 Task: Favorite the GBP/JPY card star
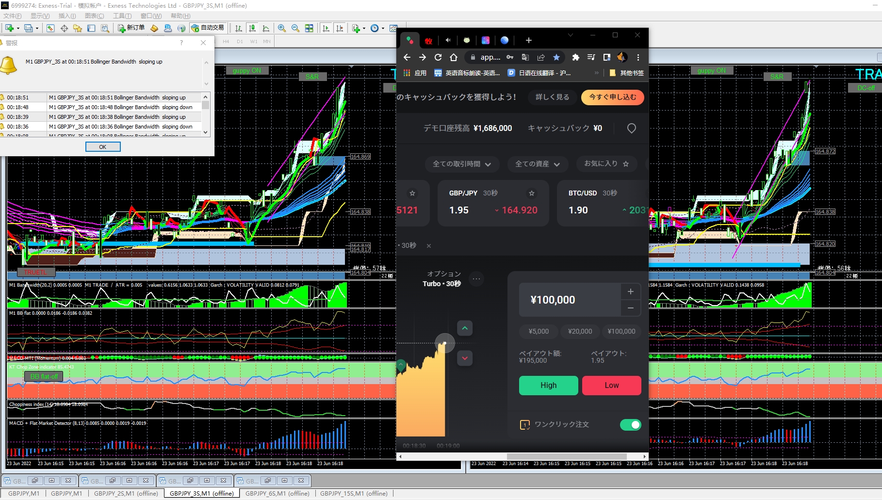(x=532, y=193)
